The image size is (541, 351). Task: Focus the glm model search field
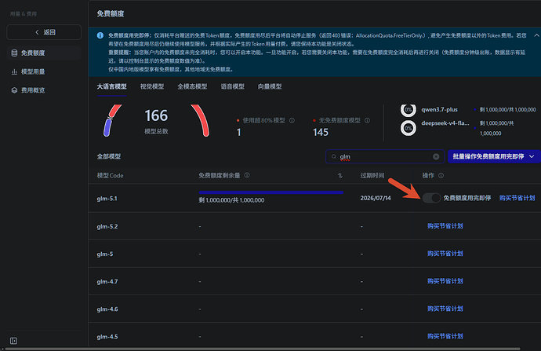click(385, 156)
